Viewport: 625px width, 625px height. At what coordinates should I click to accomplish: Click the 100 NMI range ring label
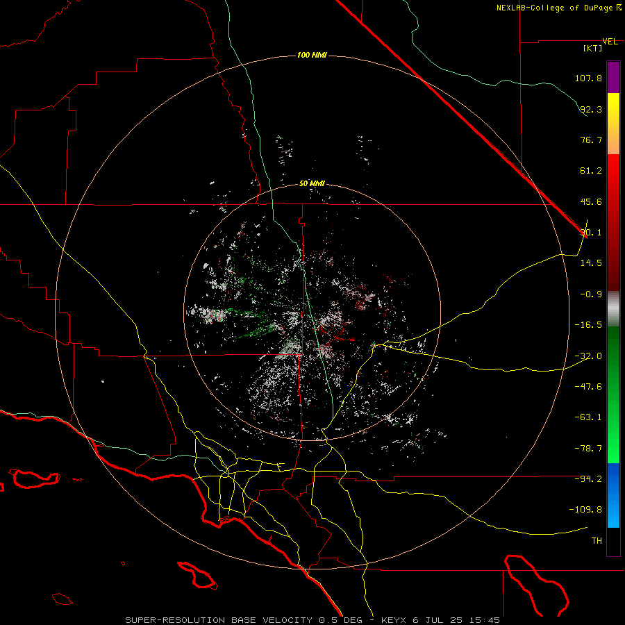point(312,55)
